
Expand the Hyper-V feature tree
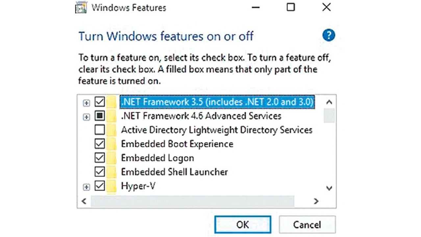tap(86, 187)
